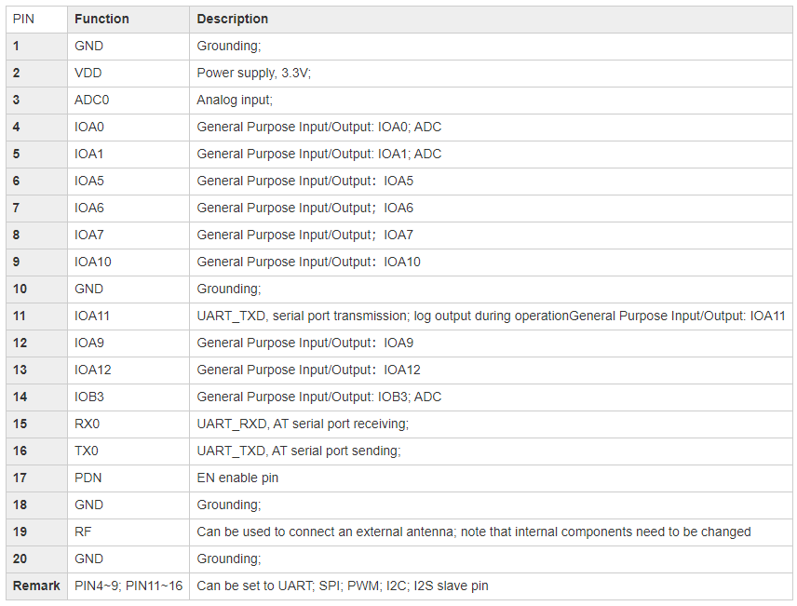Click the Description column header
The height and width of the screenshot is (606, 797).
tap(232, 19)
